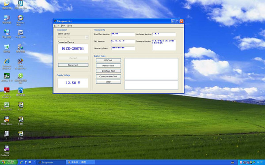This screenshot has width=265, height=165.
Task: Open the Edit menu in Diagnostic
Action: pos(63,26)
